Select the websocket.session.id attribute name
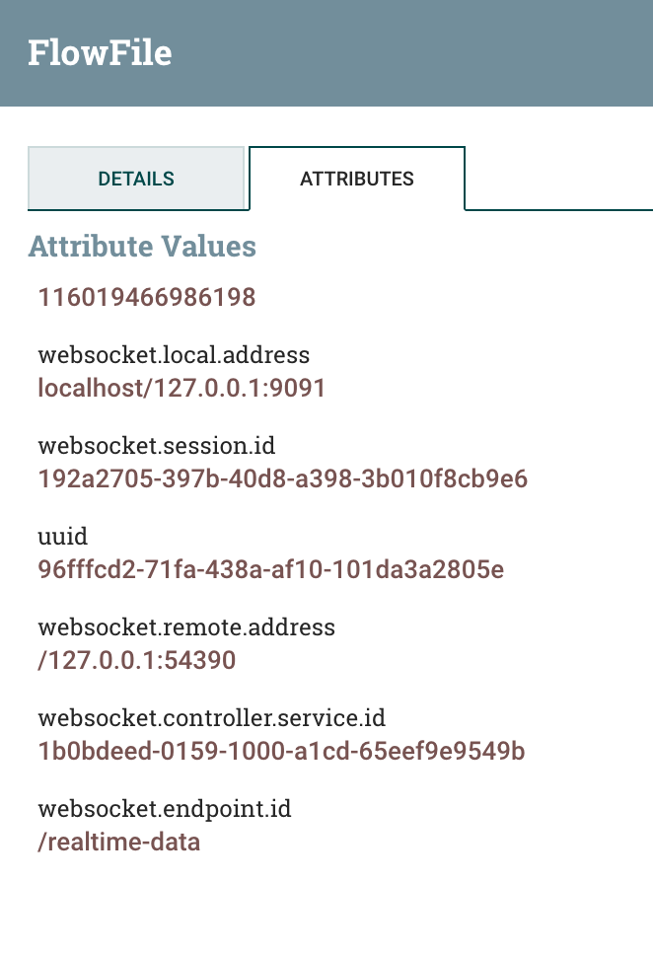Viewport: 653px width, 955px height. [157, 446]
